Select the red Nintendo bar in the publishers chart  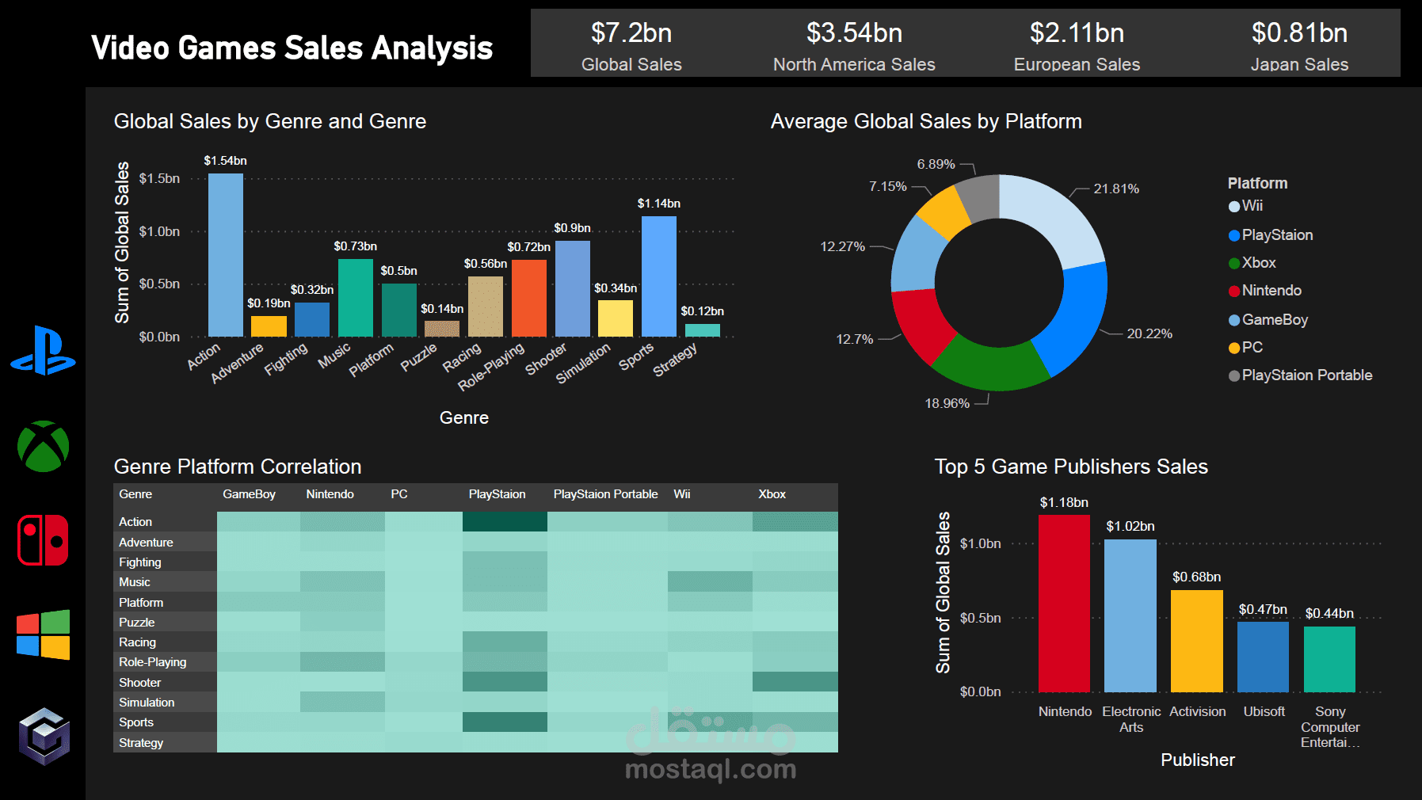tap(1064, 604)
